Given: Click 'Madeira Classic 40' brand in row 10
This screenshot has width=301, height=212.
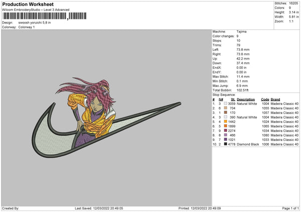Looking at the screenshot, I should click(x=284, y=144).
